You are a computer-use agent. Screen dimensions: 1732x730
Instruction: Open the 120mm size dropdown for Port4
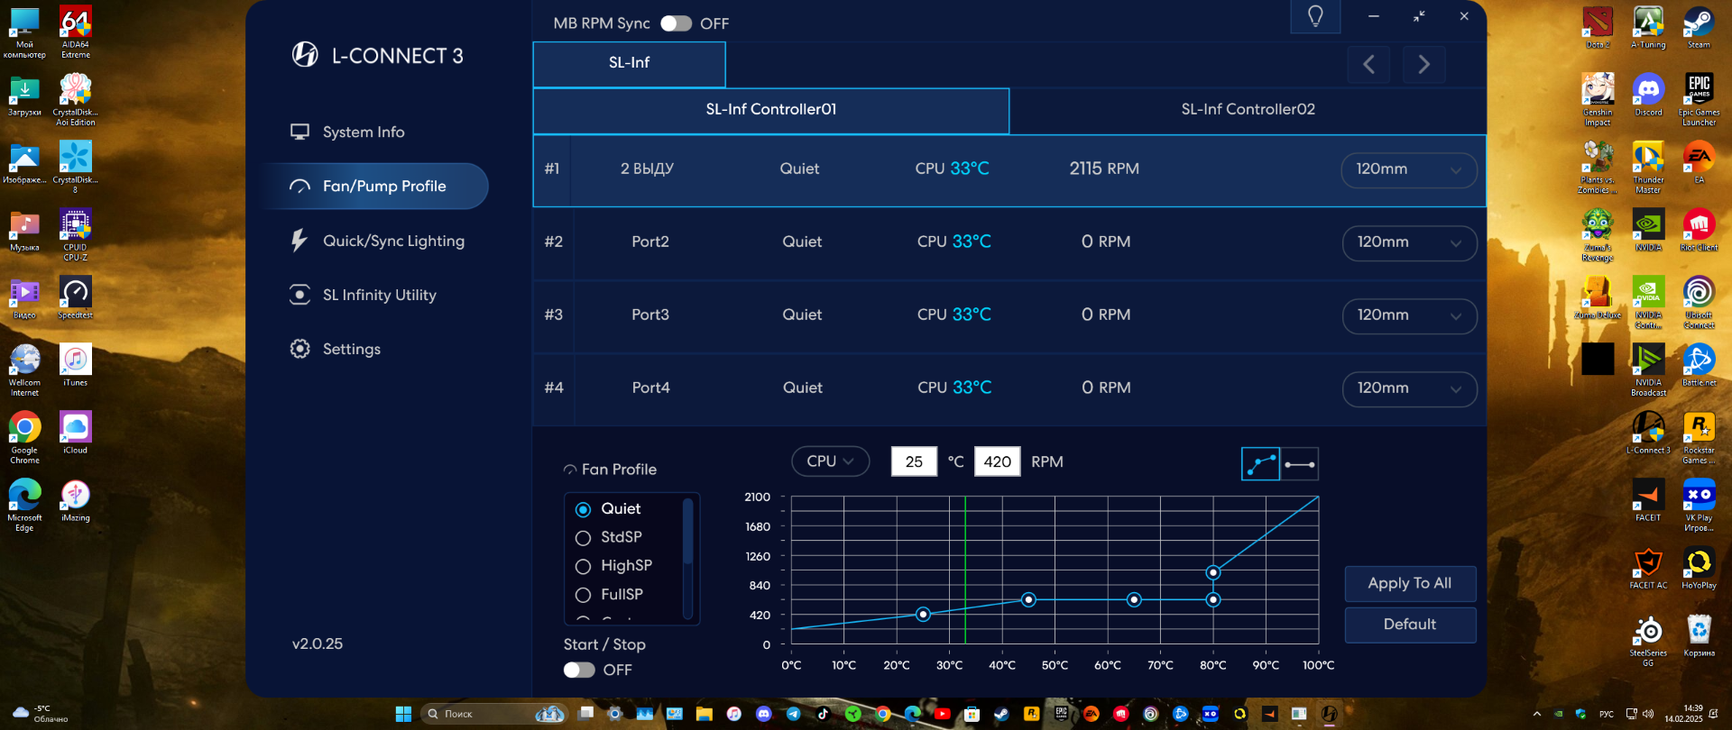click(x=1409, y=388)
